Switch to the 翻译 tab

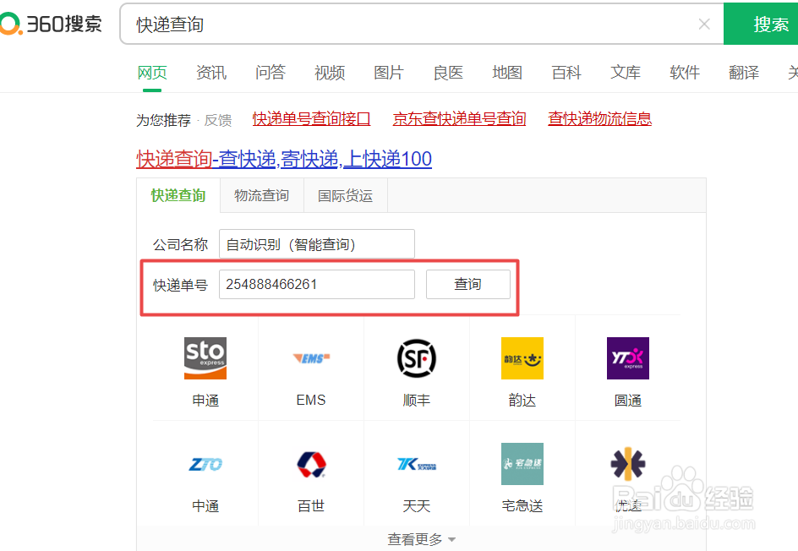point(744,73)
